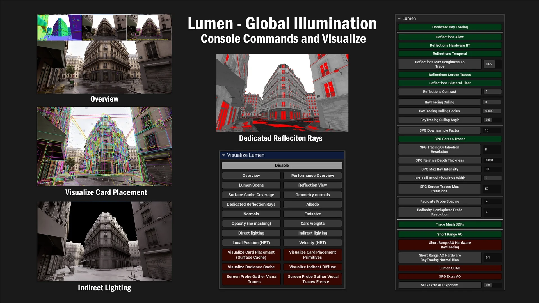Edit Reflections Max Roughness value 0.65
Image resolution: width=539 pixels, height=303 pixels.
pyautogui.click(x=489, y=64)
